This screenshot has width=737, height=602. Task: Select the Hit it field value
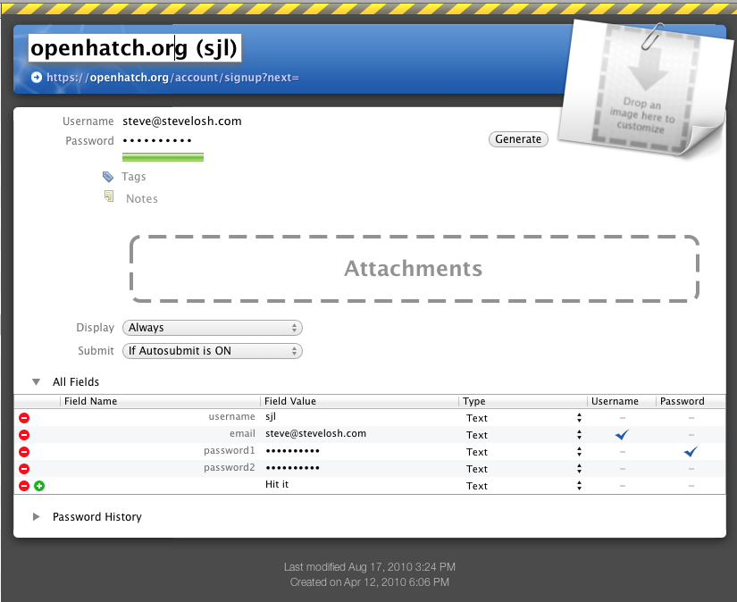coord(277,484)
